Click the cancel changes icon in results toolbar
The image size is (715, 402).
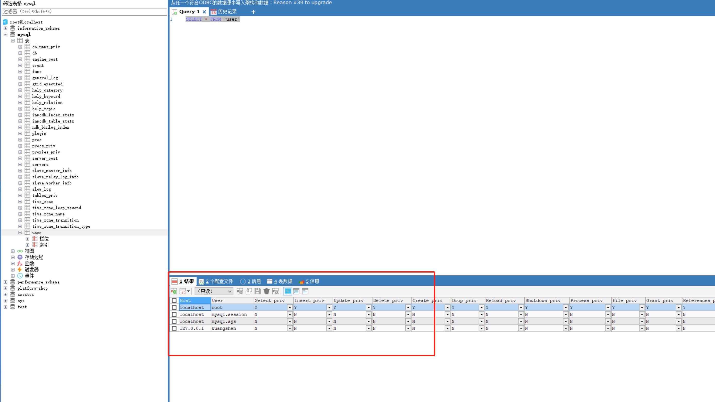(275, 291)
